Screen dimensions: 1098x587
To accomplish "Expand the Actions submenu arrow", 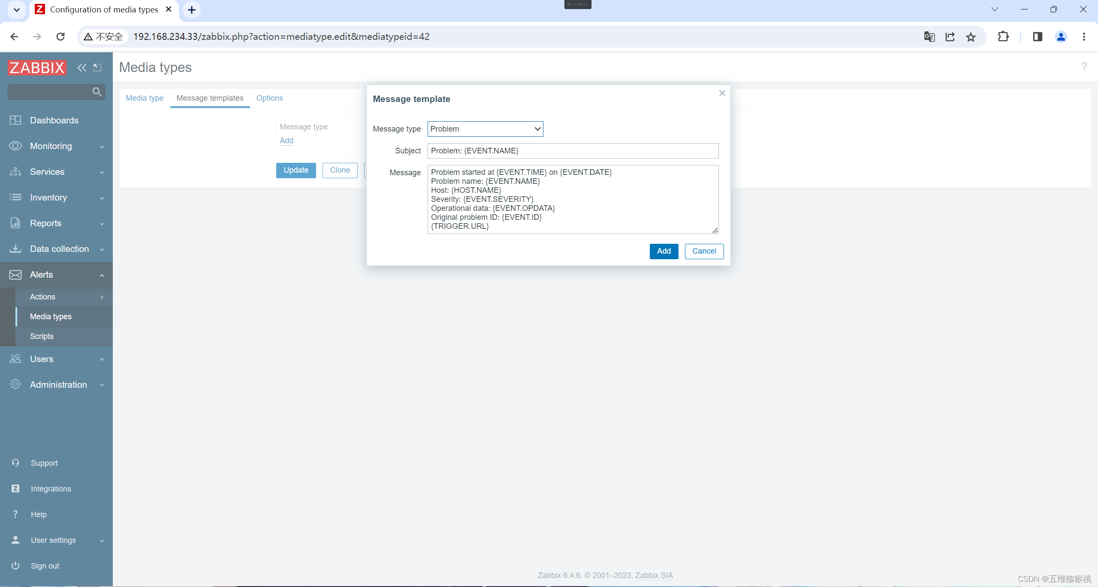I will click(102, 297).
